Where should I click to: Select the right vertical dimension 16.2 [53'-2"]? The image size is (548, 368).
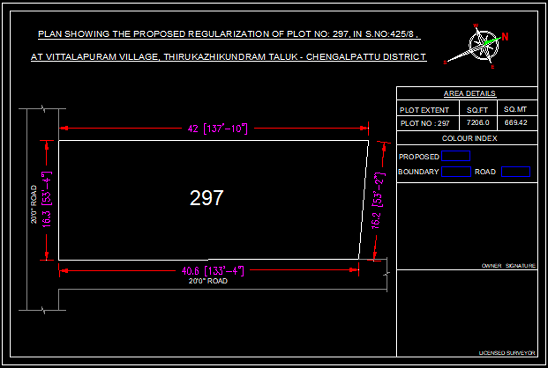(x=378, y=201)
